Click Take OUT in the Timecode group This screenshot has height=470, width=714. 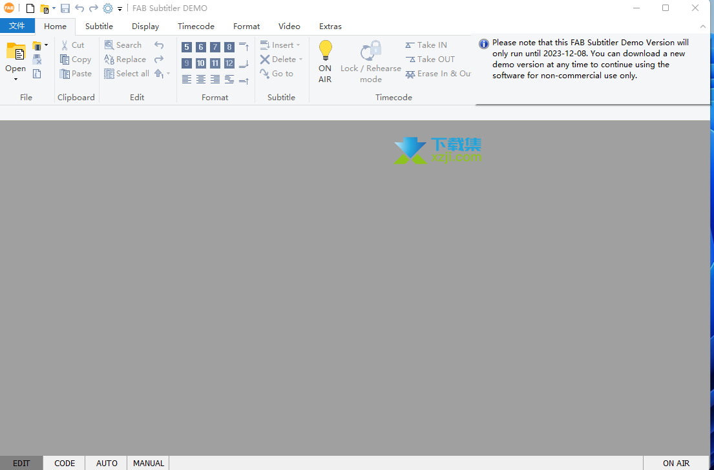click(430, 59)
